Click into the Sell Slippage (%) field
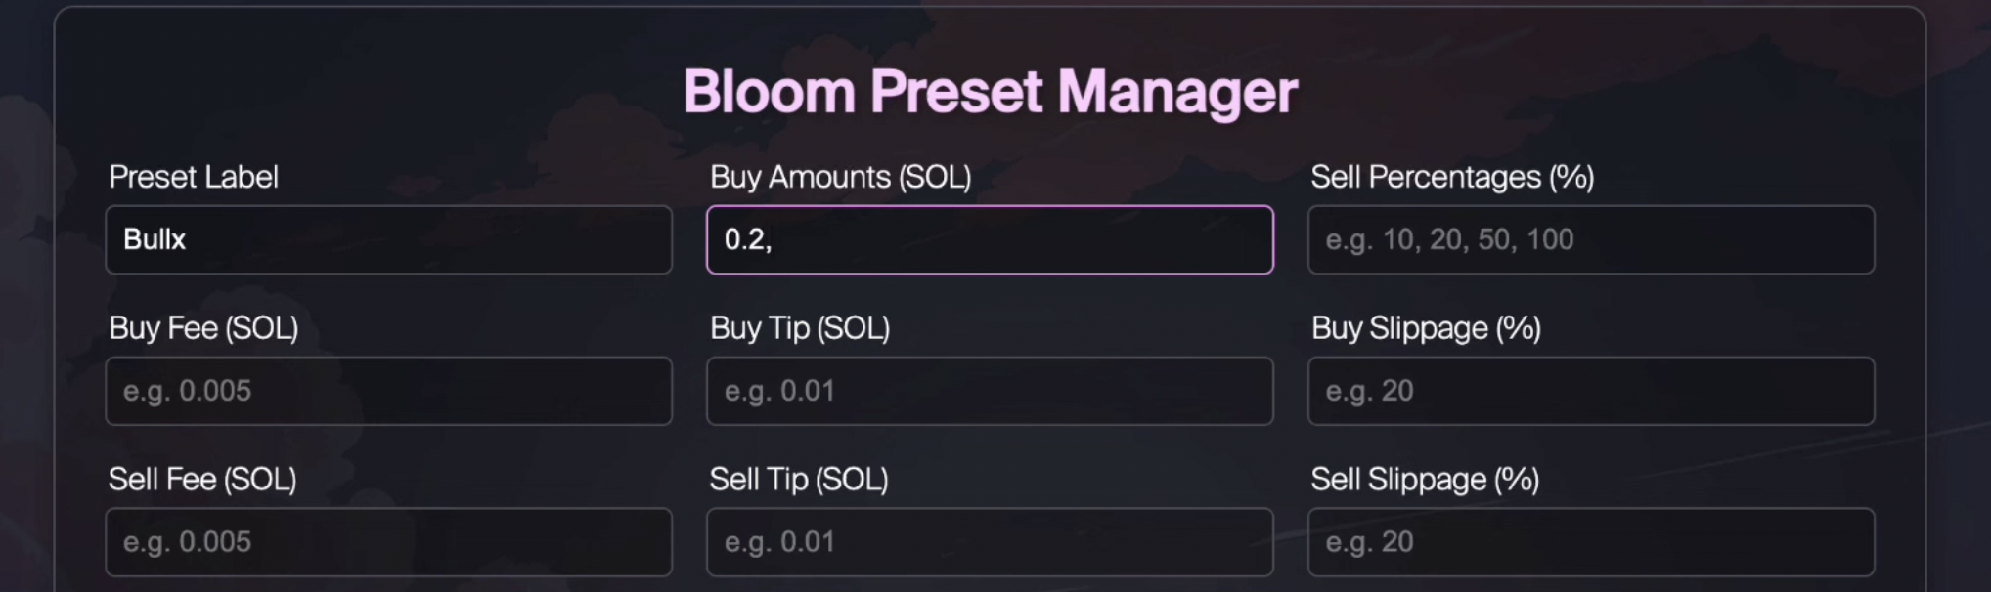Viewport: 1991px width, 592px height. coord(1591,542)
